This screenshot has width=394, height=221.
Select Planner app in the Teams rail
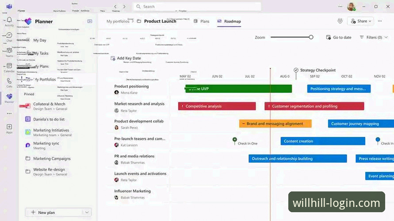(9, 98)
